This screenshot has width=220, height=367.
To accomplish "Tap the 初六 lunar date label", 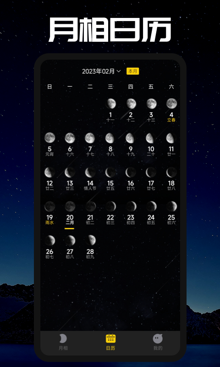I will [x=171, y=222].
